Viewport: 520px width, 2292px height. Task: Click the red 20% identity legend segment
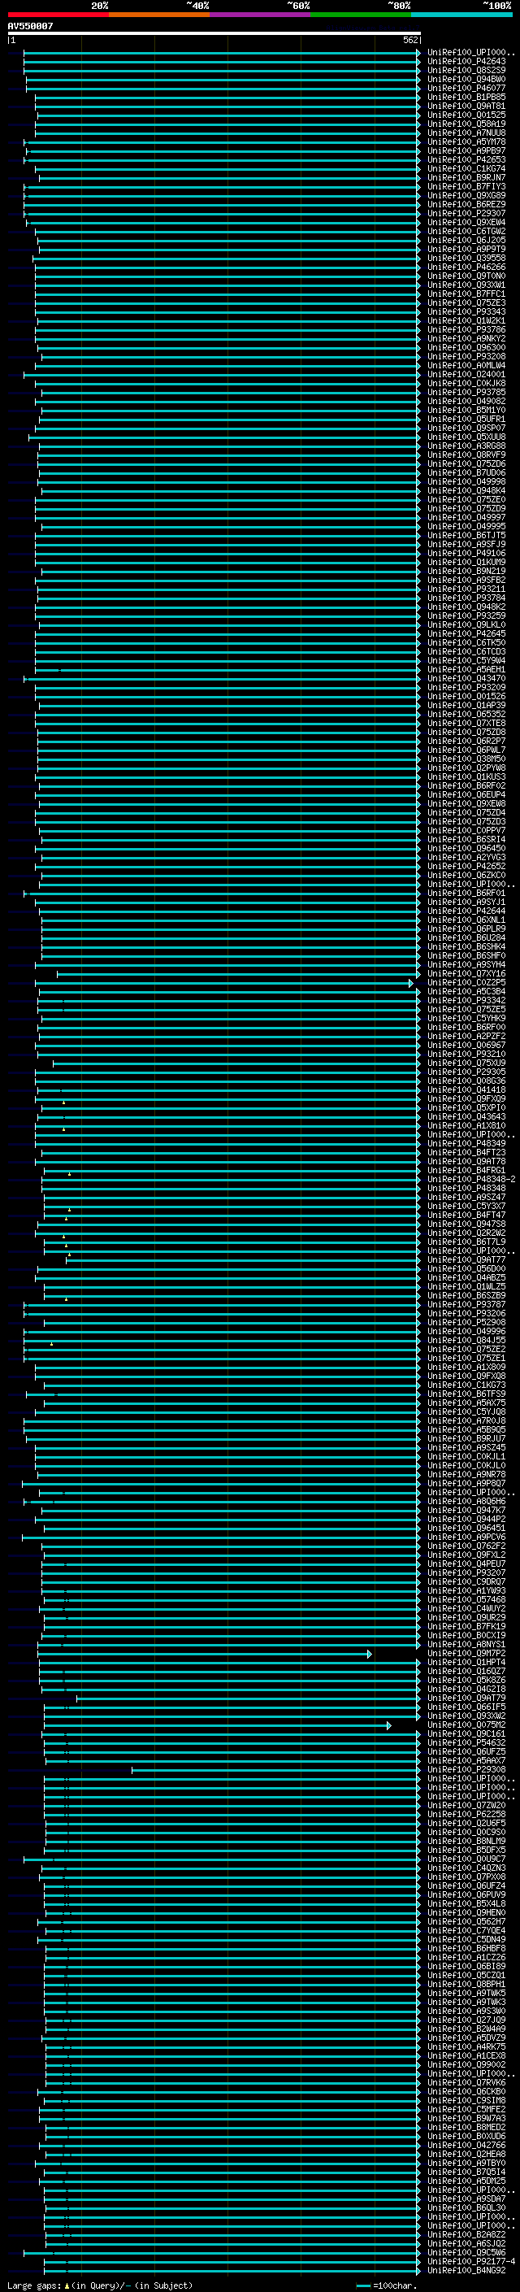pos(58,15)
